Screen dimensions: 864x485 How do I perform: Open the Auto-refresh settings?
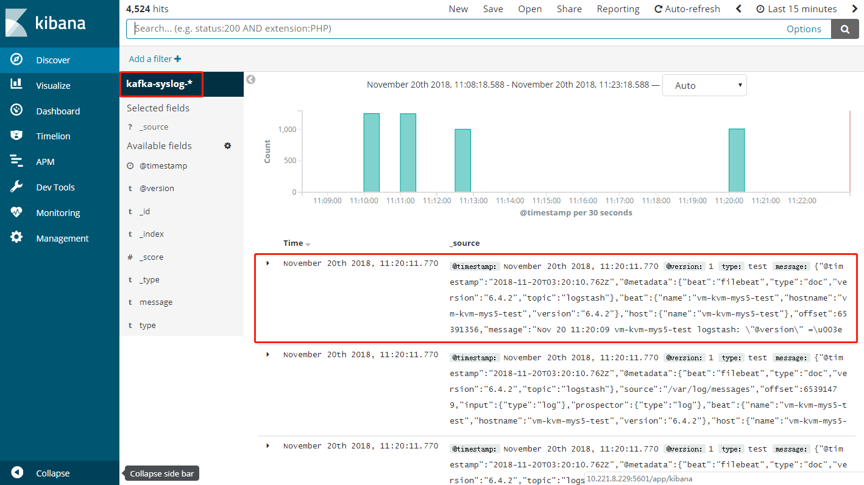(x=687, y=9)
